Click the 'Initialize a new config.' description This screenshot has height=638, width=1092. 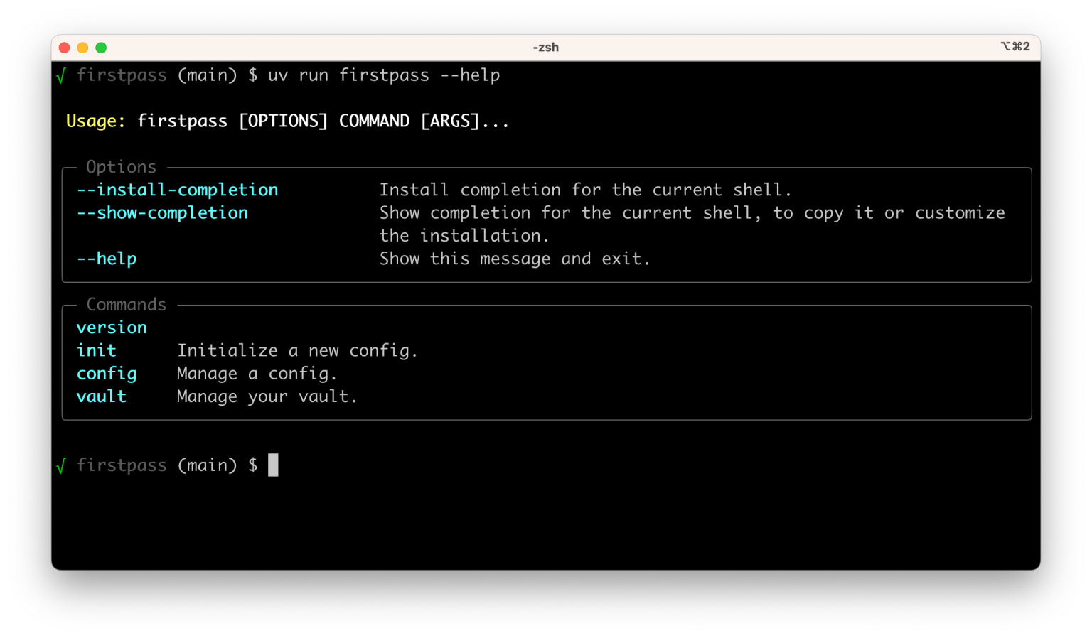pyautogui.click(x=297, y=351)
